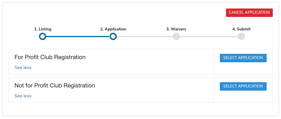Select the For Profit Club Registration application

[x=243, y=58]
